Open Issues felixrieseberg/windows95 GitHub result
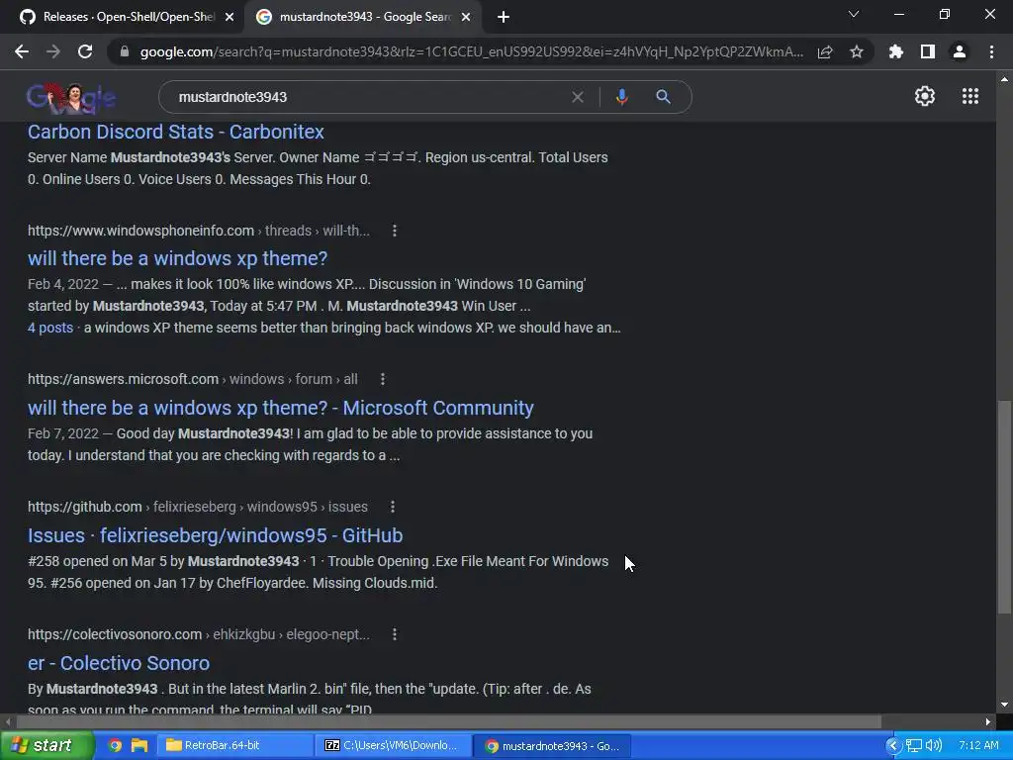 pyautogui.click(x=215, y=535)
